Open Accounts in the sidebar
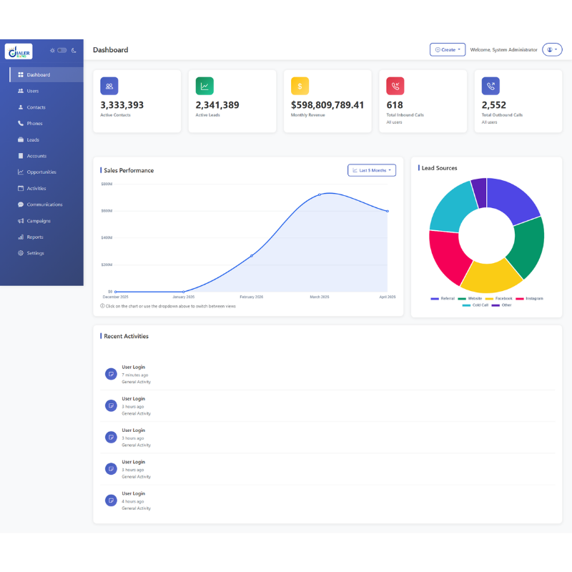This screenshot has height=572, width=572. pos(46,156)
